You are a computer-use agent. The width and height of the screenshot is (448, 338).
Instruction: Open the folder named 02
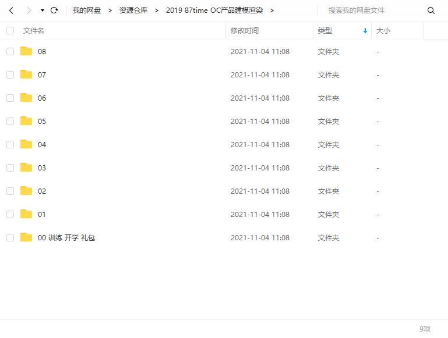click(x=42, y=191)
